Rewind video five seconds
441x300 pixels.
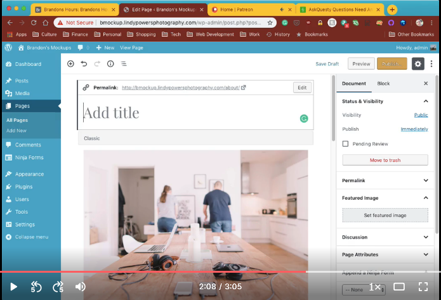click(x=36, y=287)
